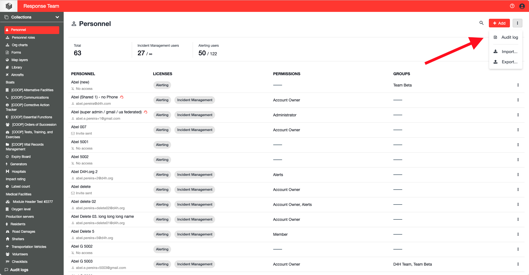Select Audit log from the dropdown menu

pyautogui.click(x=506, y=37)
